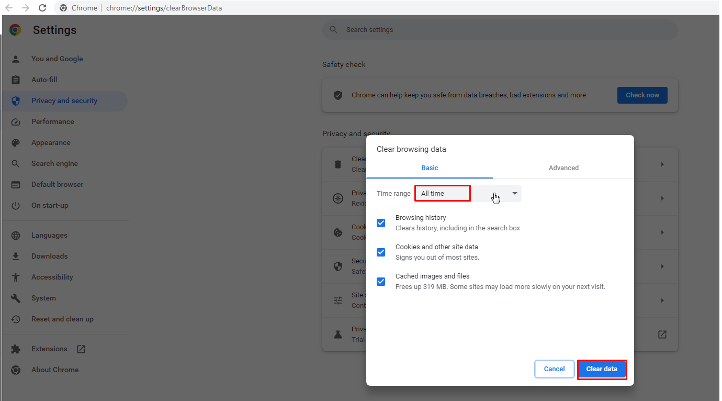Screen dimensions: 722x401
Task: Click the browser reload icon
Action: click(x=42, y=8)
